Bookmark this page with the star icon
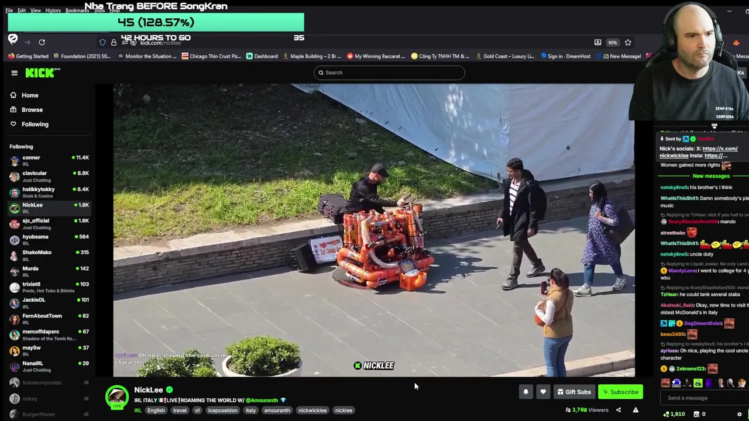The width and height of the screenshot is (749, 421). pos(628,42)
